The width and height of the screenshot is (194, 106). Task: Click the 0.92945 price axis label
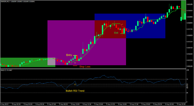tap(189, 17)
